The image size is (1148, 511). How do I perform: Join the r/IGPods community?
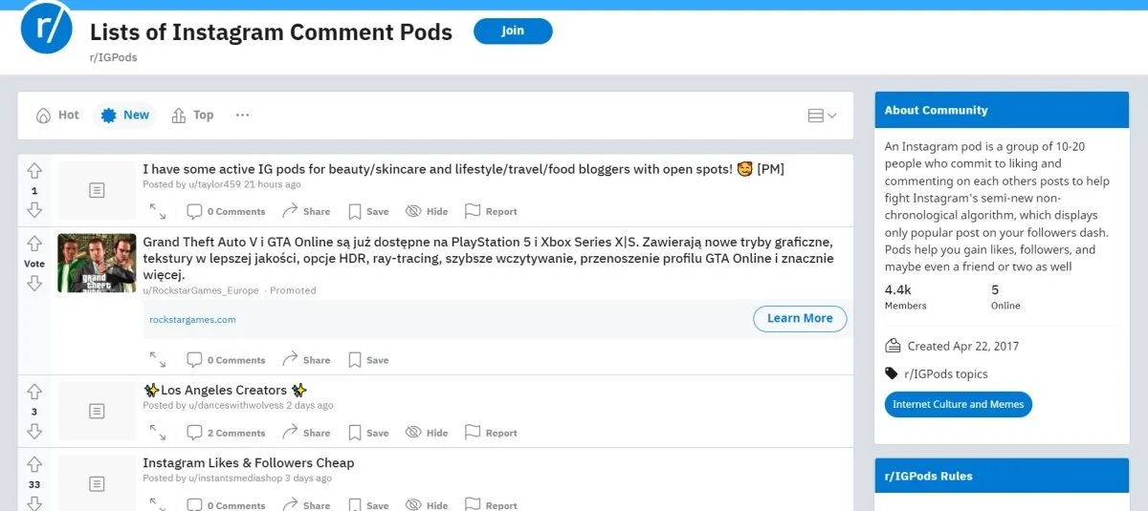(513, 31)
